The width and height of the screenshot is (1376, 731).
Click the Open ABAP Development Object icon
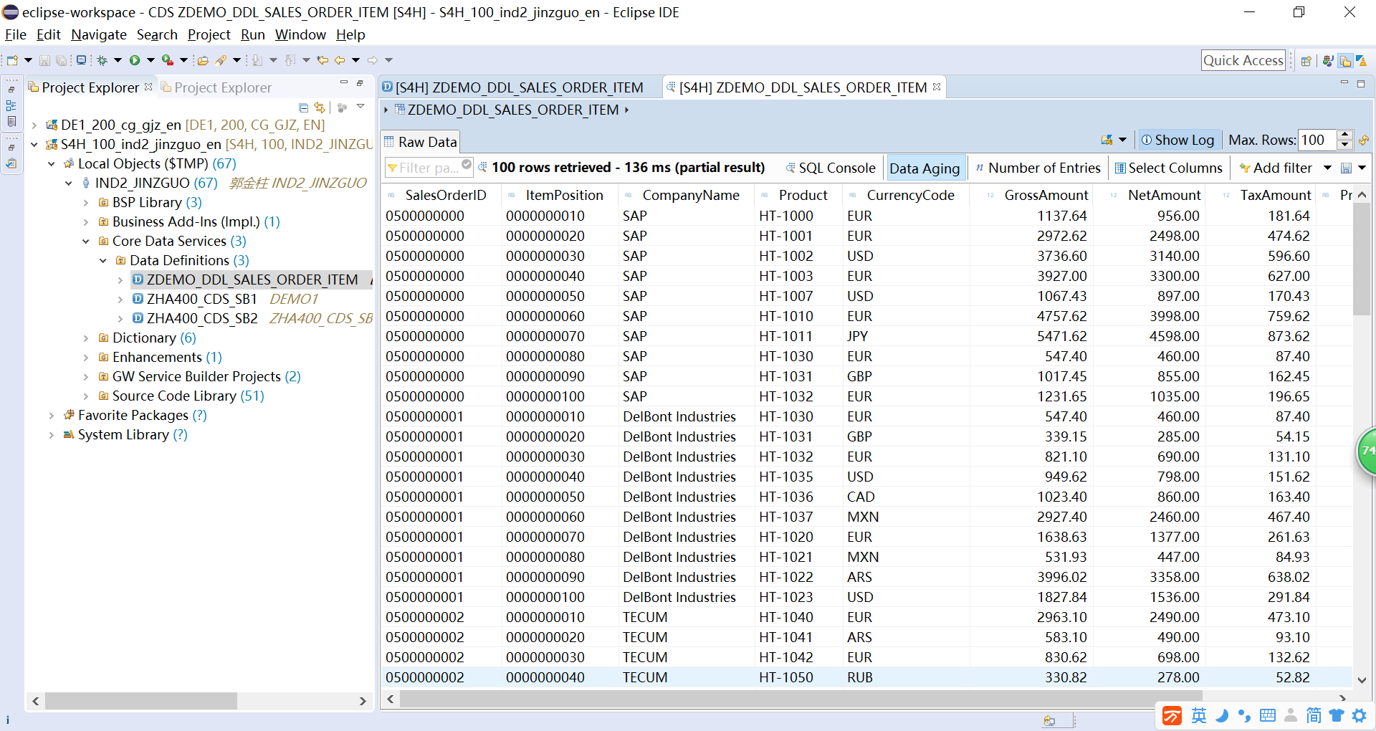coord(203,60)
